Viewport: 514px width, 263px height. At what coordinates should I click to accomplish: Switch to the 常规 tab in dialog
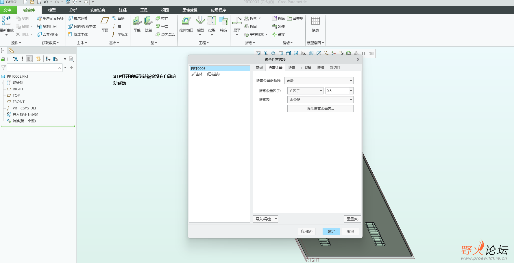[x=259, y=68]
